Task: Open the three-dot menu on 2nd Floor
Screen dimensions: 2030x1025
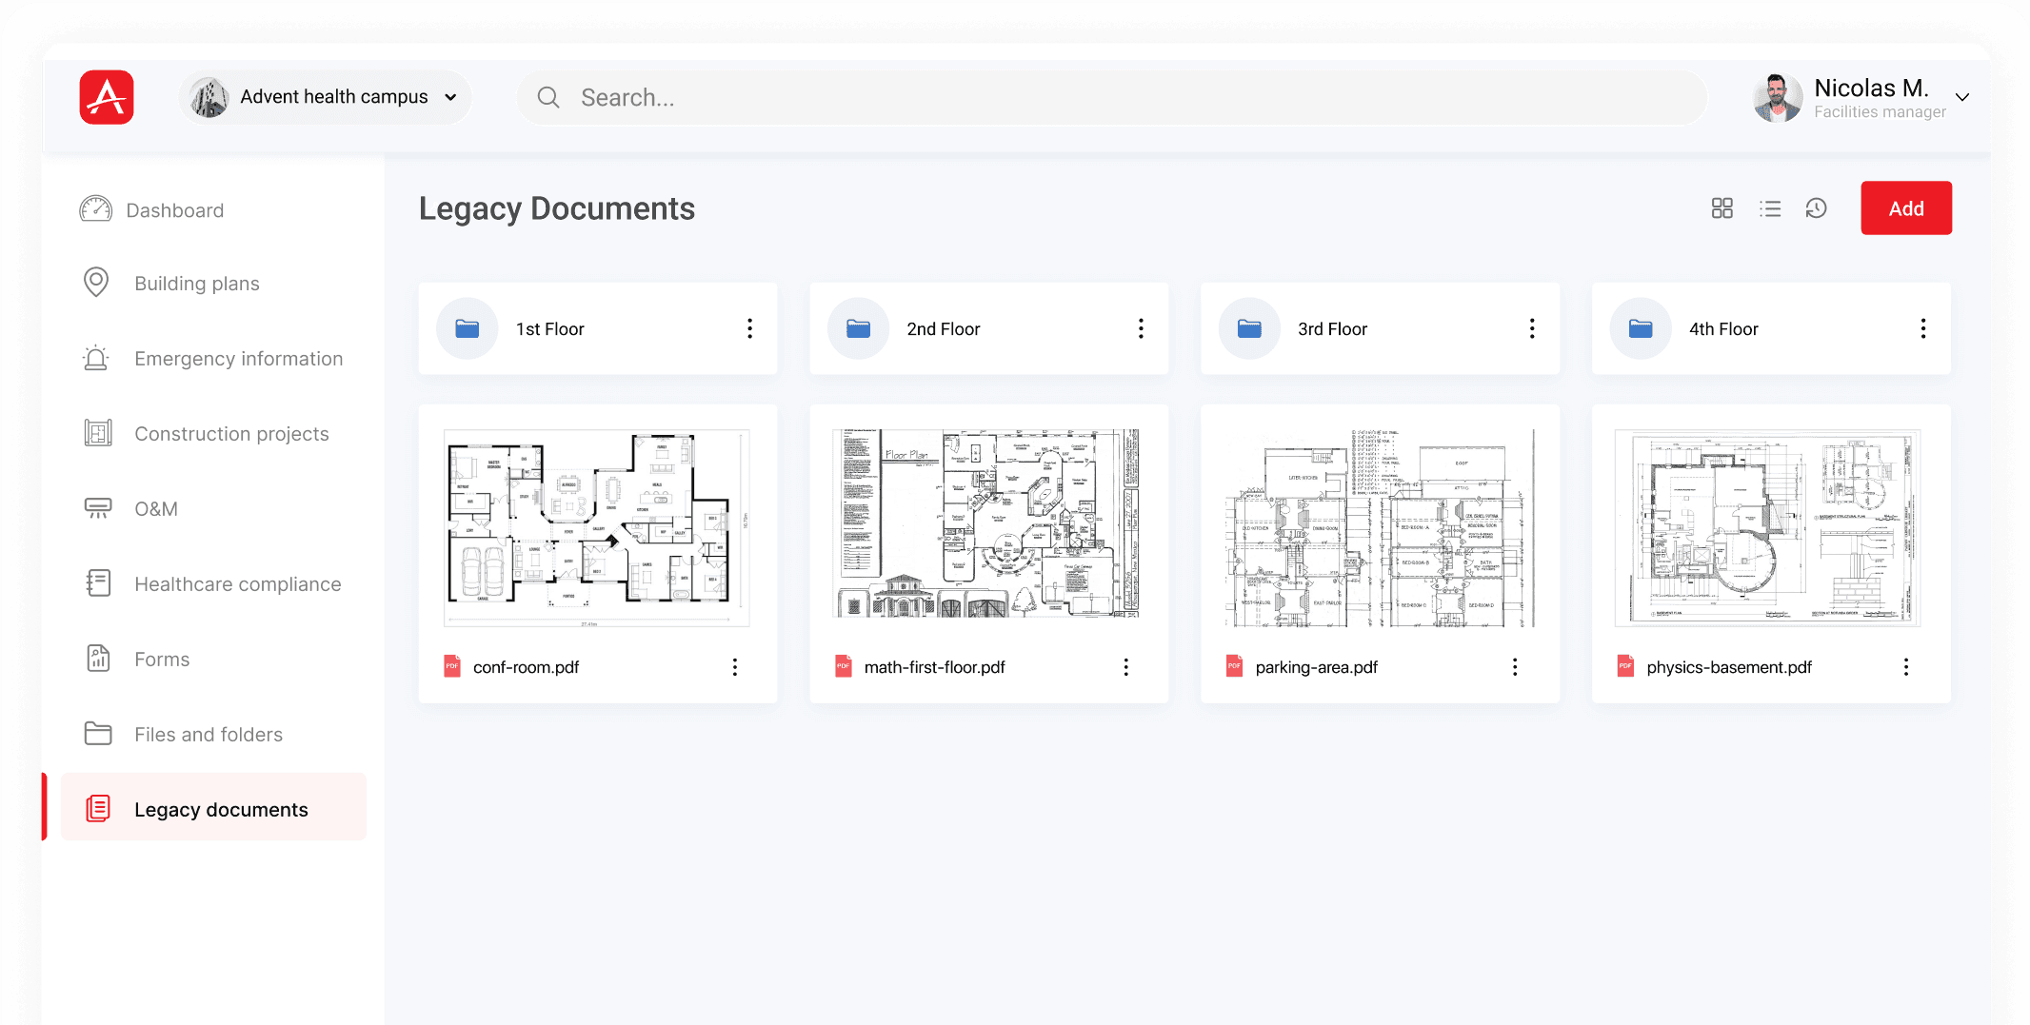Action: 1141,327
